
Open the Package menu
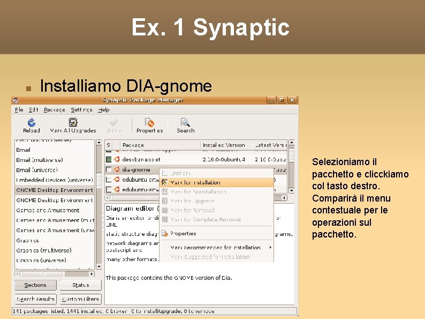[55, 110]
